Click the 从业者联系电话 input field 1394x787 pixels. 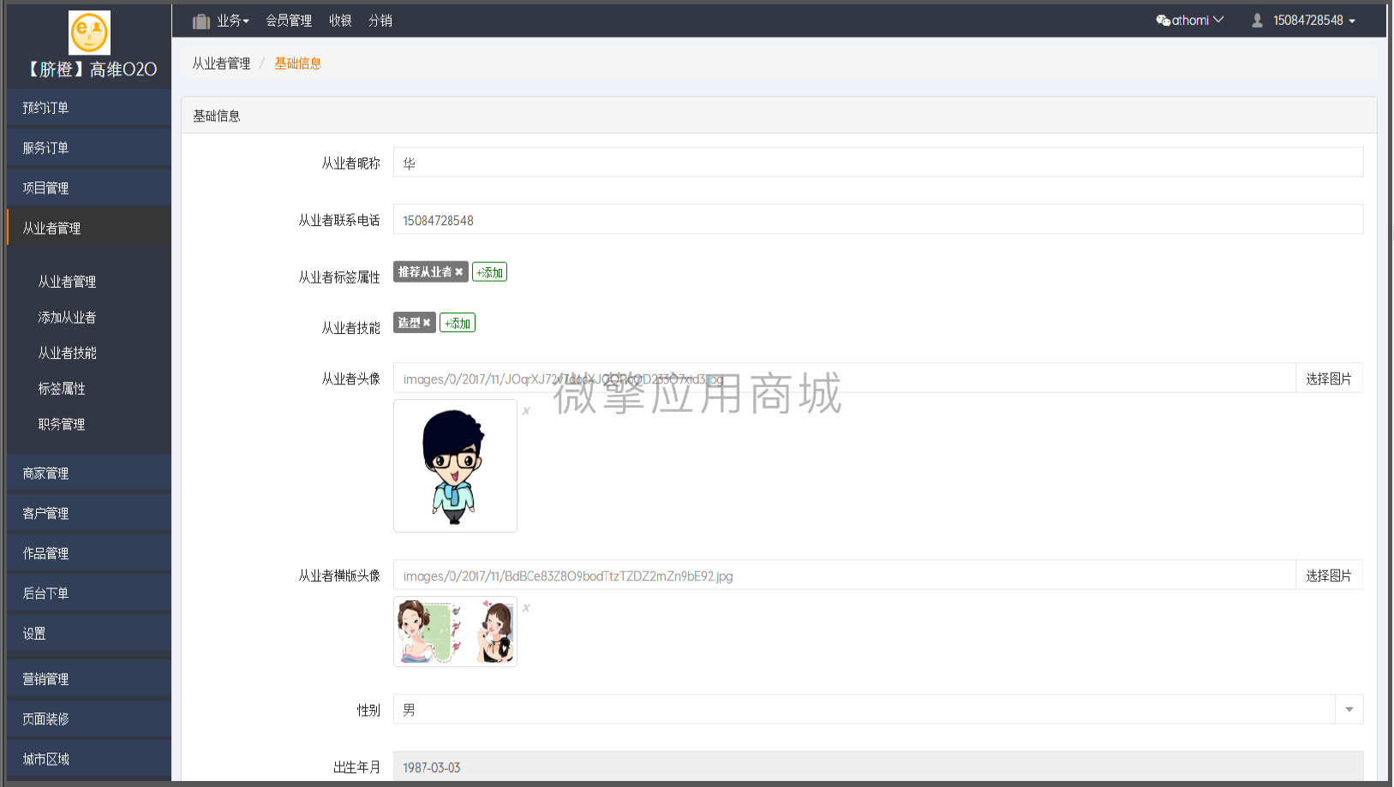click(878, 219)
